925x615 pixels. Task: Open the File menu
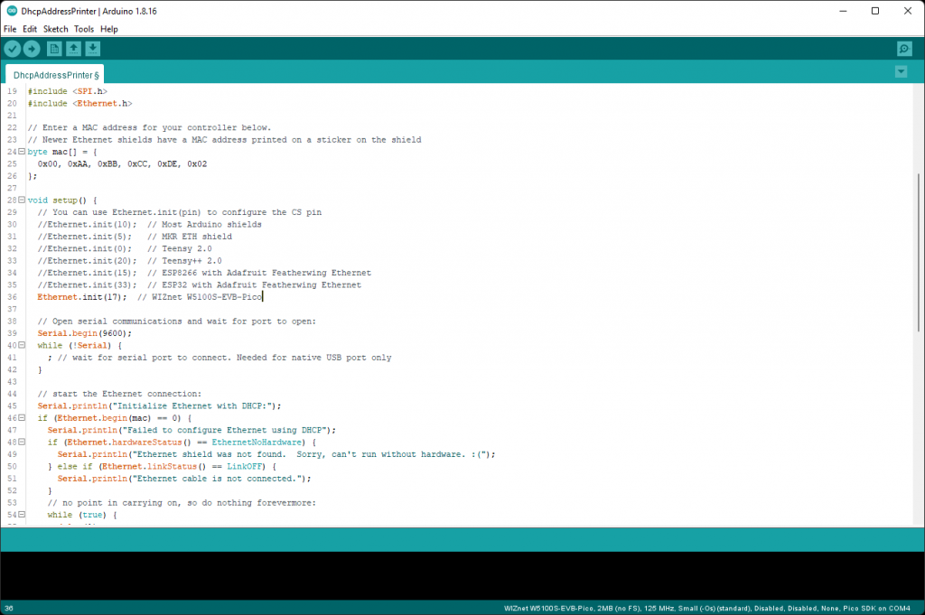coord(10,29)
